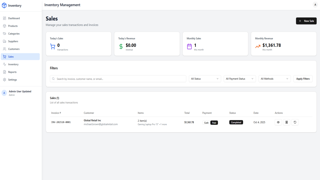Click the Filters section heading

tap(54, 68)
